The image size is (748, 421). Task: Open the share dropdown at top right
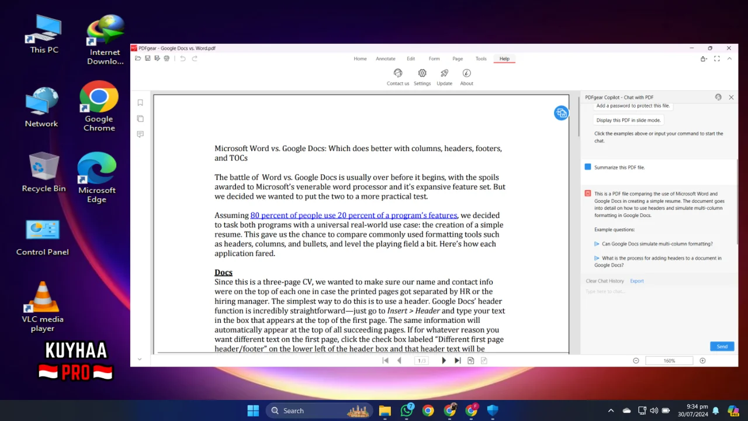point(704,58)
